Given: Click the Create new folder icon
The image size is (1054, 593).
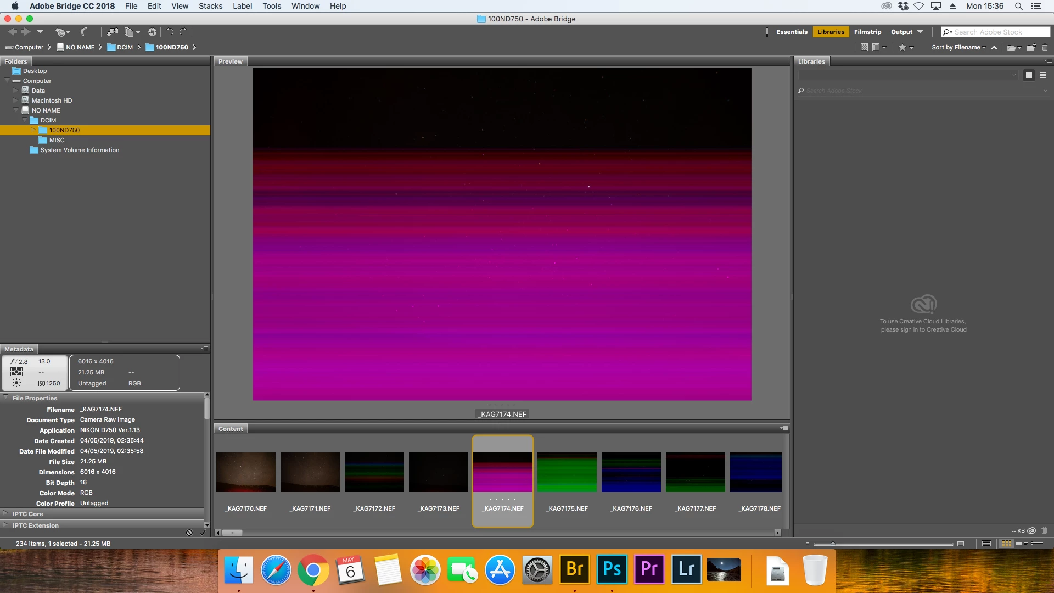Looking at the screenshot, I should pyautogui.click(x=1031, y=48).
